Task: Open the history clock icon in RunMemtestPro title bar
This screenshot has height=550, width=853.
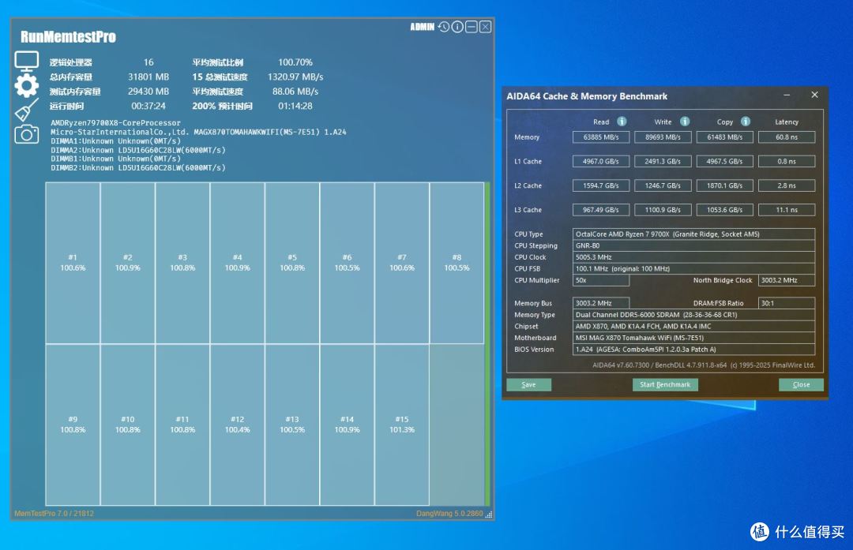Action: click(x=444, y=27)
